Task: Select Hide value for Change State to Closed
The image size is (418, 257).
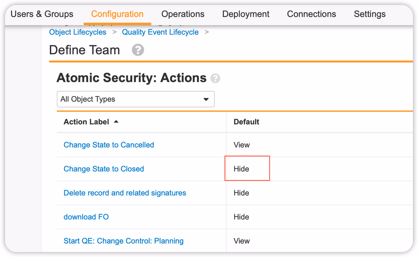Action: (241, 169)
